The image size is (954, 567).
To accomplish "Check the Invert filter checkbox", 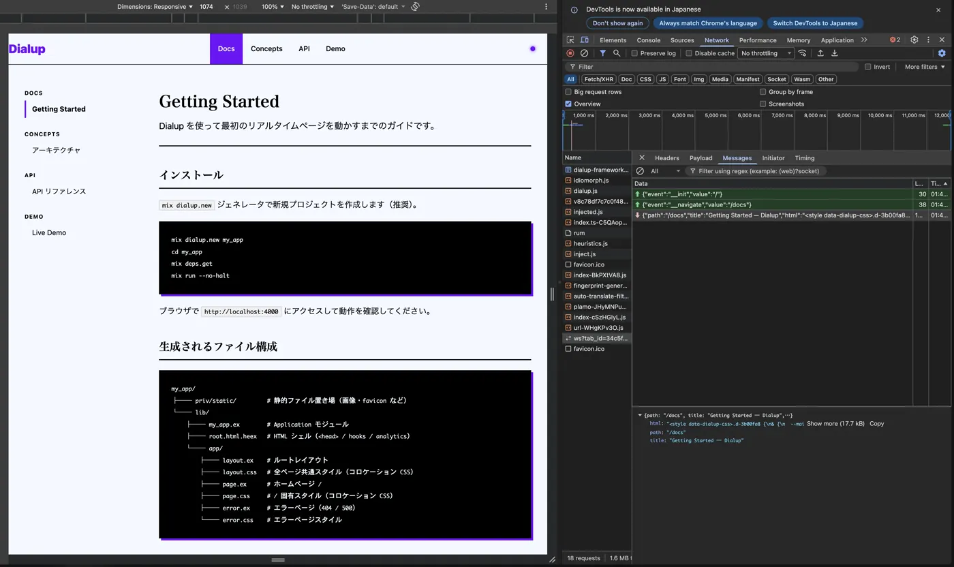I will [x=868, y=67].
